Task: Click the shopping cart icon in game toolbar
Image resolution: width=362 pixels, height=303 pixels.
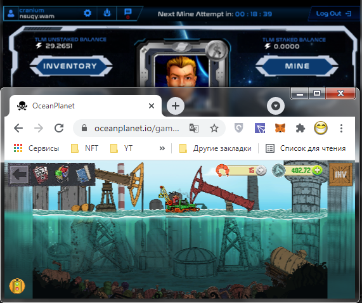Action: point(61,174)
